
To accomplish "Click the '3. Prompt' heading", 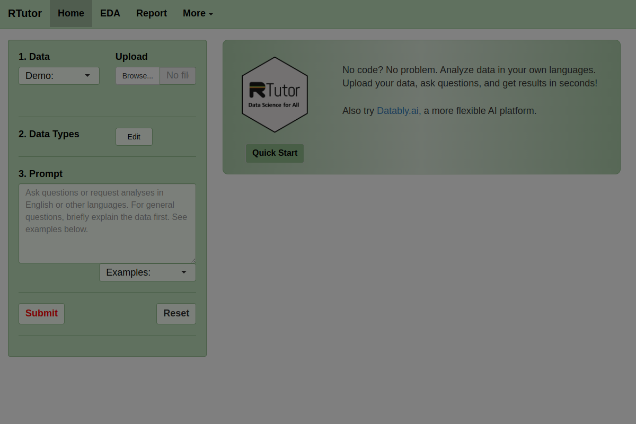I will click(x=40, y=174).
